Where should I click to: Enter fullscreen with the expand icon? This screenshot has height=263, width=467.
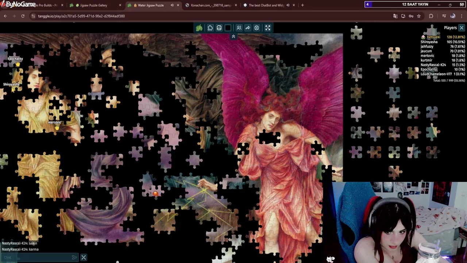[268, 28]
